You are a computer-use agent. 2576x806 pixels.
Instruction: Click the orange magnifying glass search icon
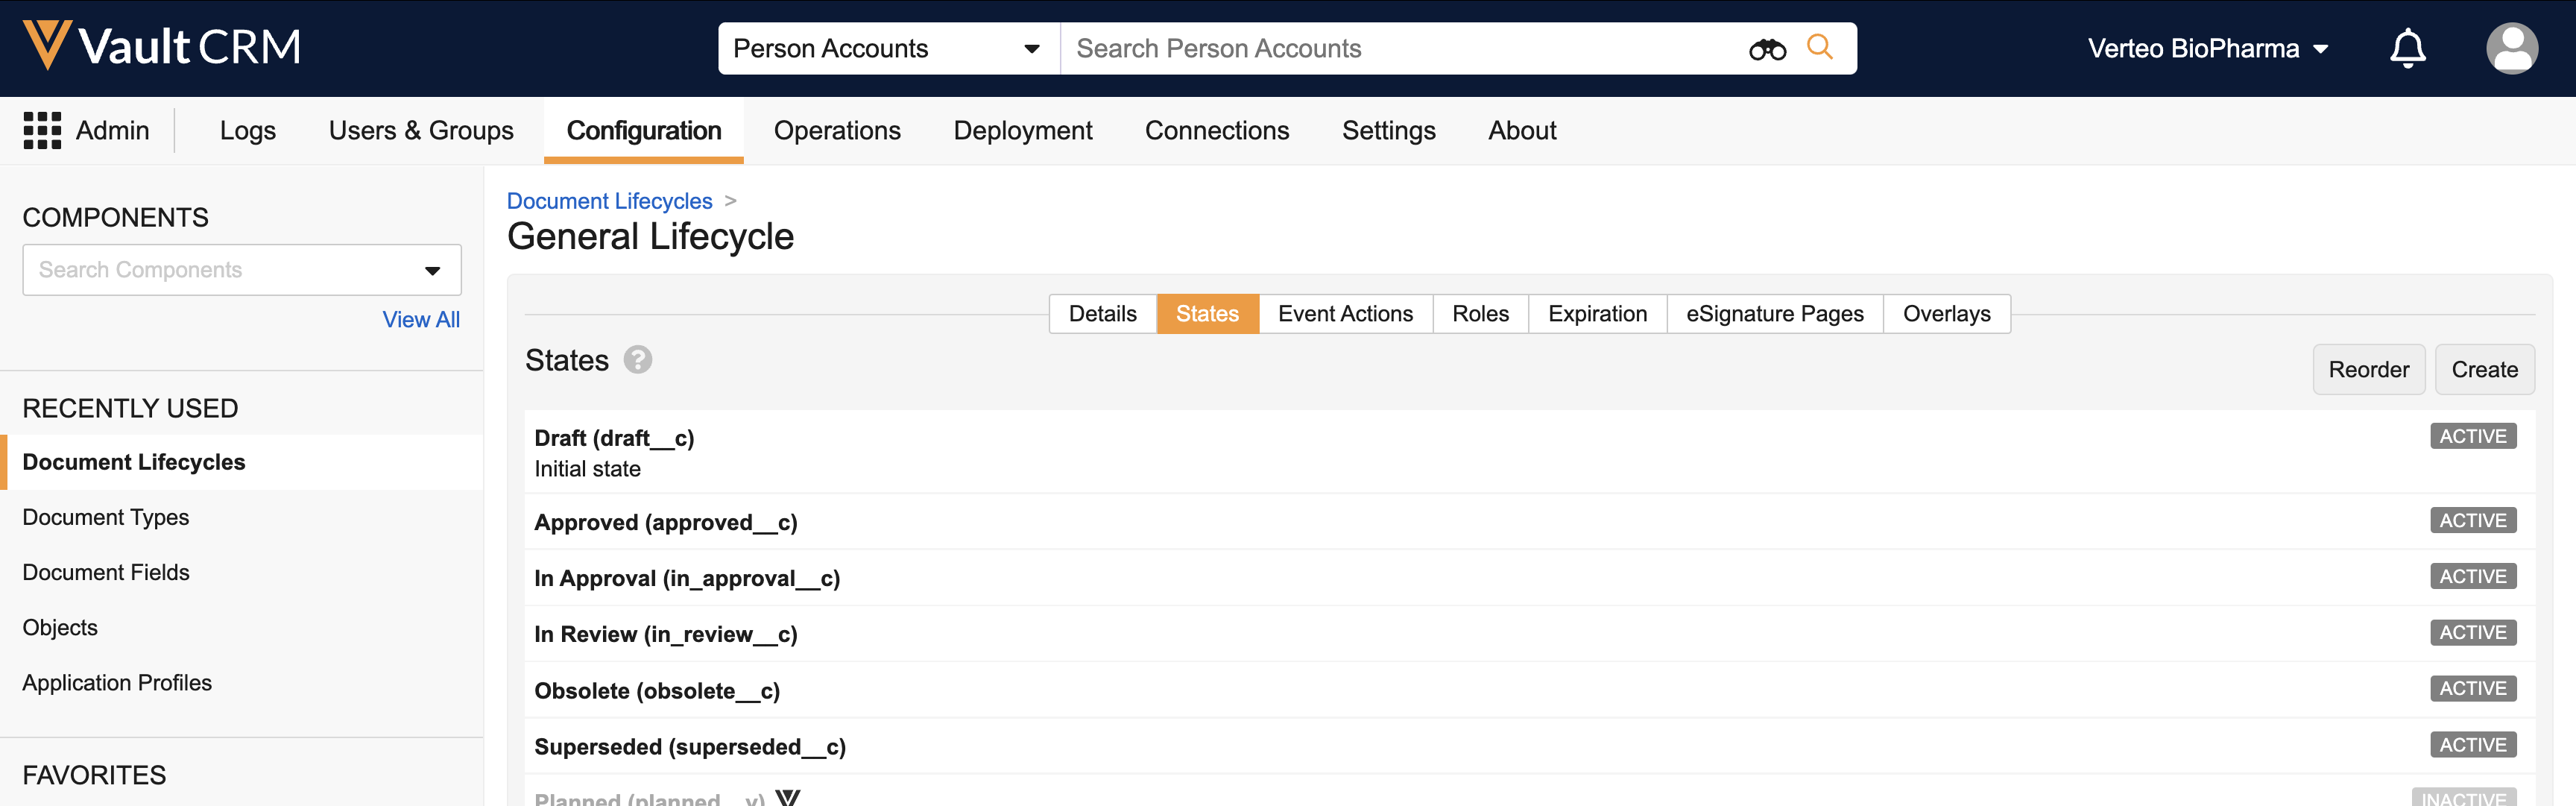(1819, 47)
